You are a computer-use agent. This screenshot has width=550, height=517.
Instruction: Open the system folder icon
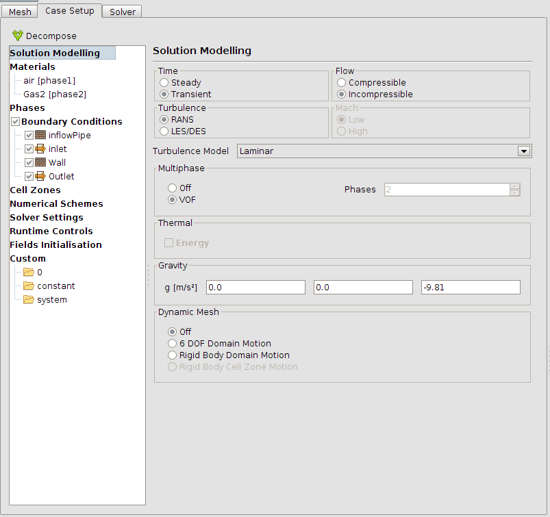(29, 299)
